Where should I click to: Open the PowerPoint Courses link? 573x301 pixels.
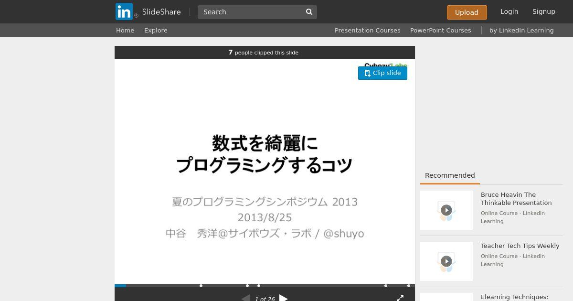pos(440,30)
